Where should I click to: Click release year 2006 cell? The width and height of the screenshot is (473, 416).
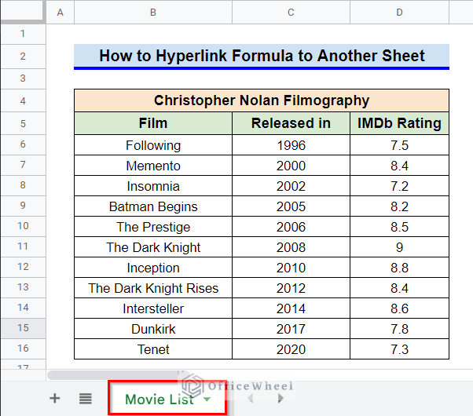(x=291, y=227)
